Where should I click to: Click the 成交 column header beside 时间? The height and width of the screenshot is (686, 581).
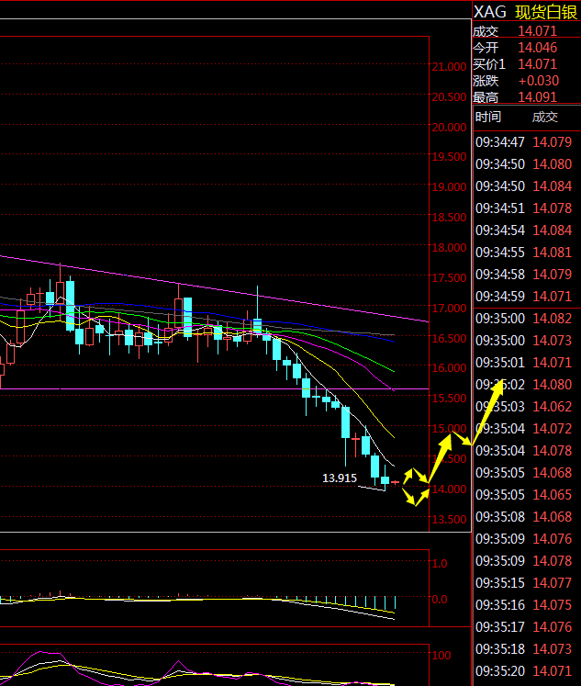pyautogui.click(x=545, y=117)
